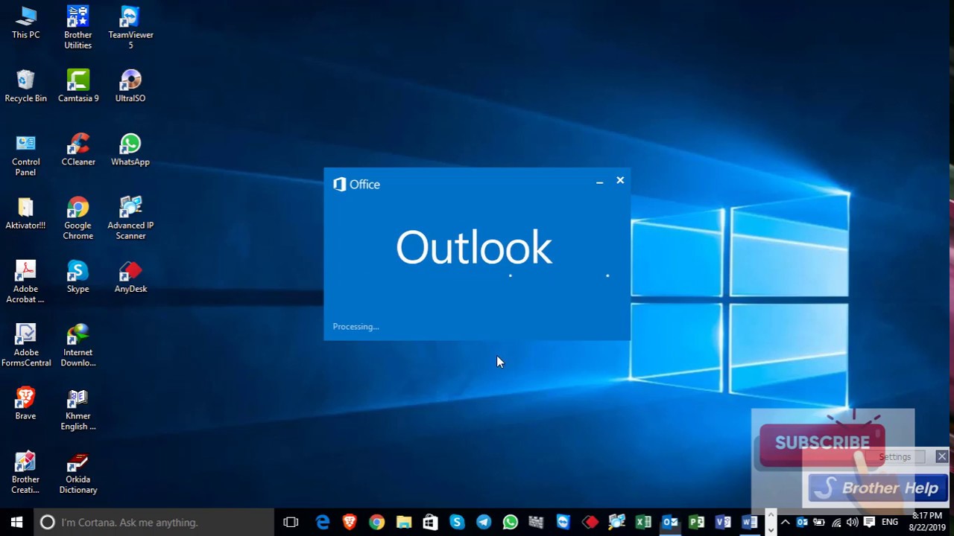Open battery status tray icon
Screen dimensions: 954x536
pos(819,523)
